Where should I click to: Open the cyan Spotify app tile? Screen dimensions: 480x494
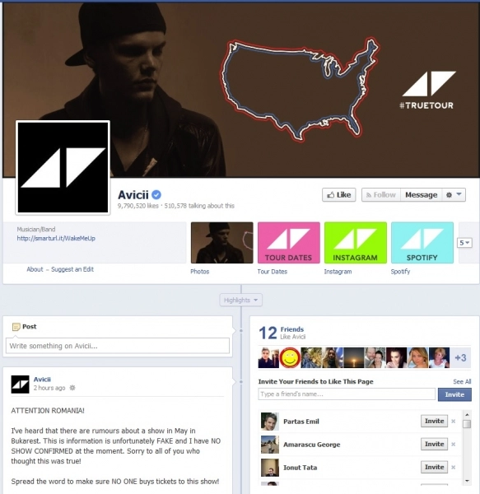(422, 242)
